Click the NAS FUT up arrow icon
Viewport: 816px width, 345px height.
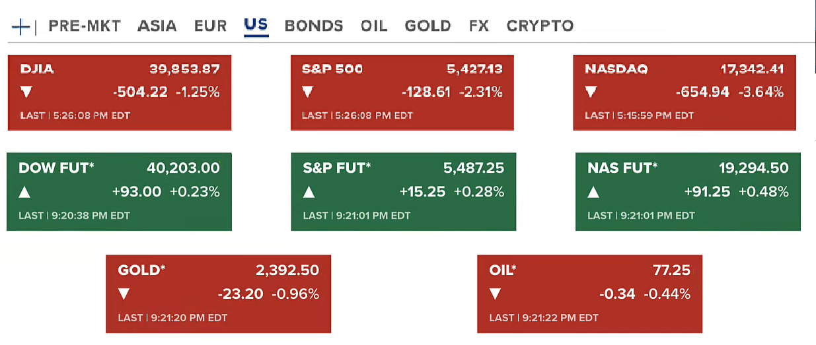(593, 193)
